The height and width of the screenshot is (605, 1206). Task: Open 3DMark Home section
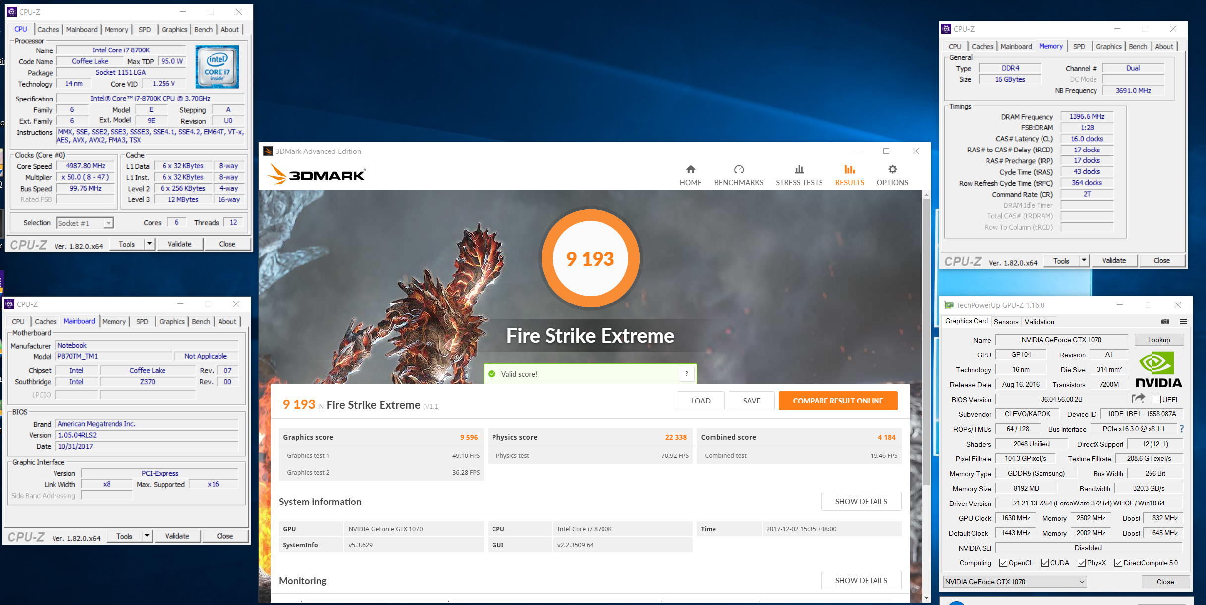690,175
